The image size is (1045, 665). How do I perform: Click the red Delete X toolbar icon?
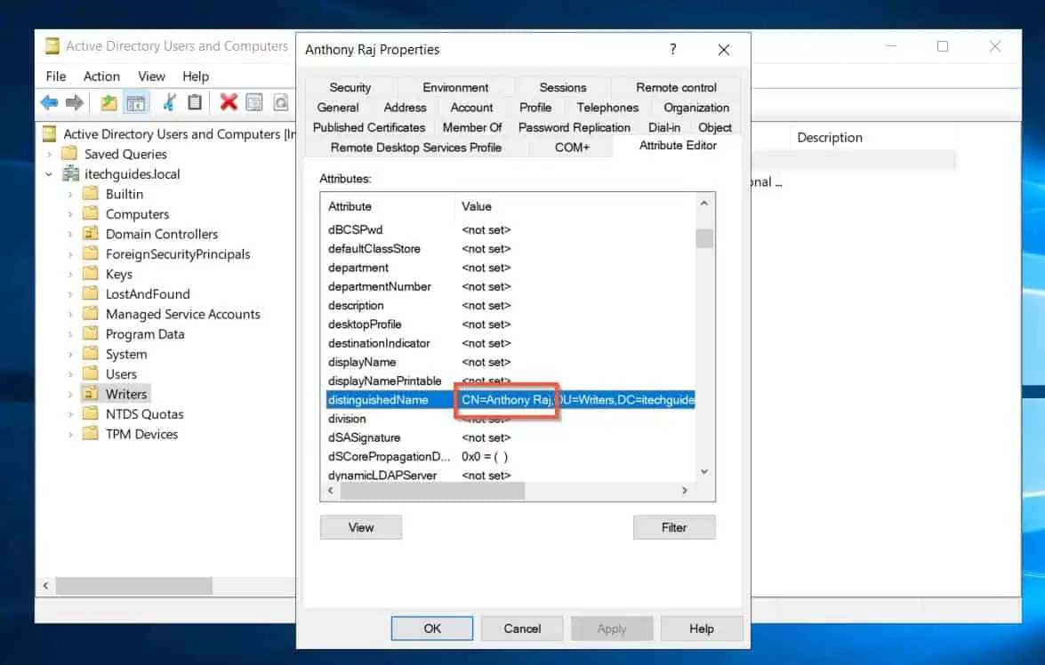pyautogui.click(x=229, y=102)
